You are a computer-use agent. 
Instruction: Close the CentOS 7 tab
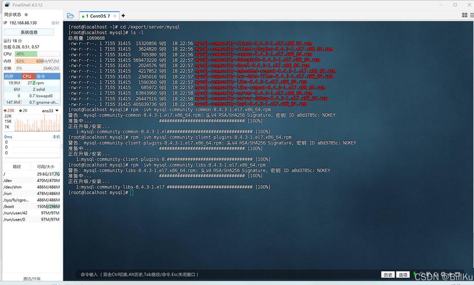(115, 16)
